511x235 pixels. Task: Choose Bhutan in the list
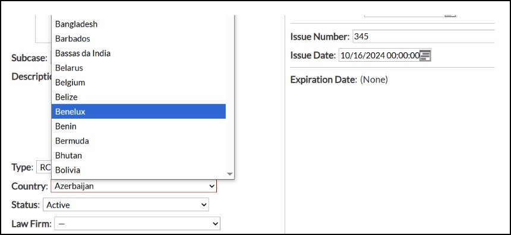coord(138,155)
